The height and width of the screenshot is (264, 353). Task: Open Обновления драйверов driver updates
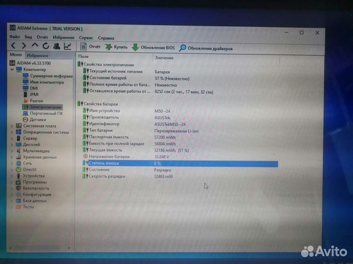206,48
